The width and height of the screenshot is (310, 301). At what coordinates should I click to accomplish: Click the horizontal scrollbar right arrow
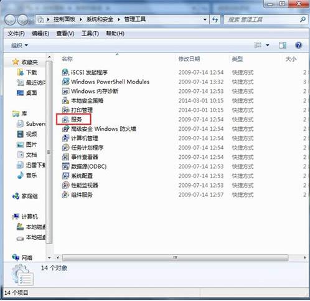coord(304,257)
